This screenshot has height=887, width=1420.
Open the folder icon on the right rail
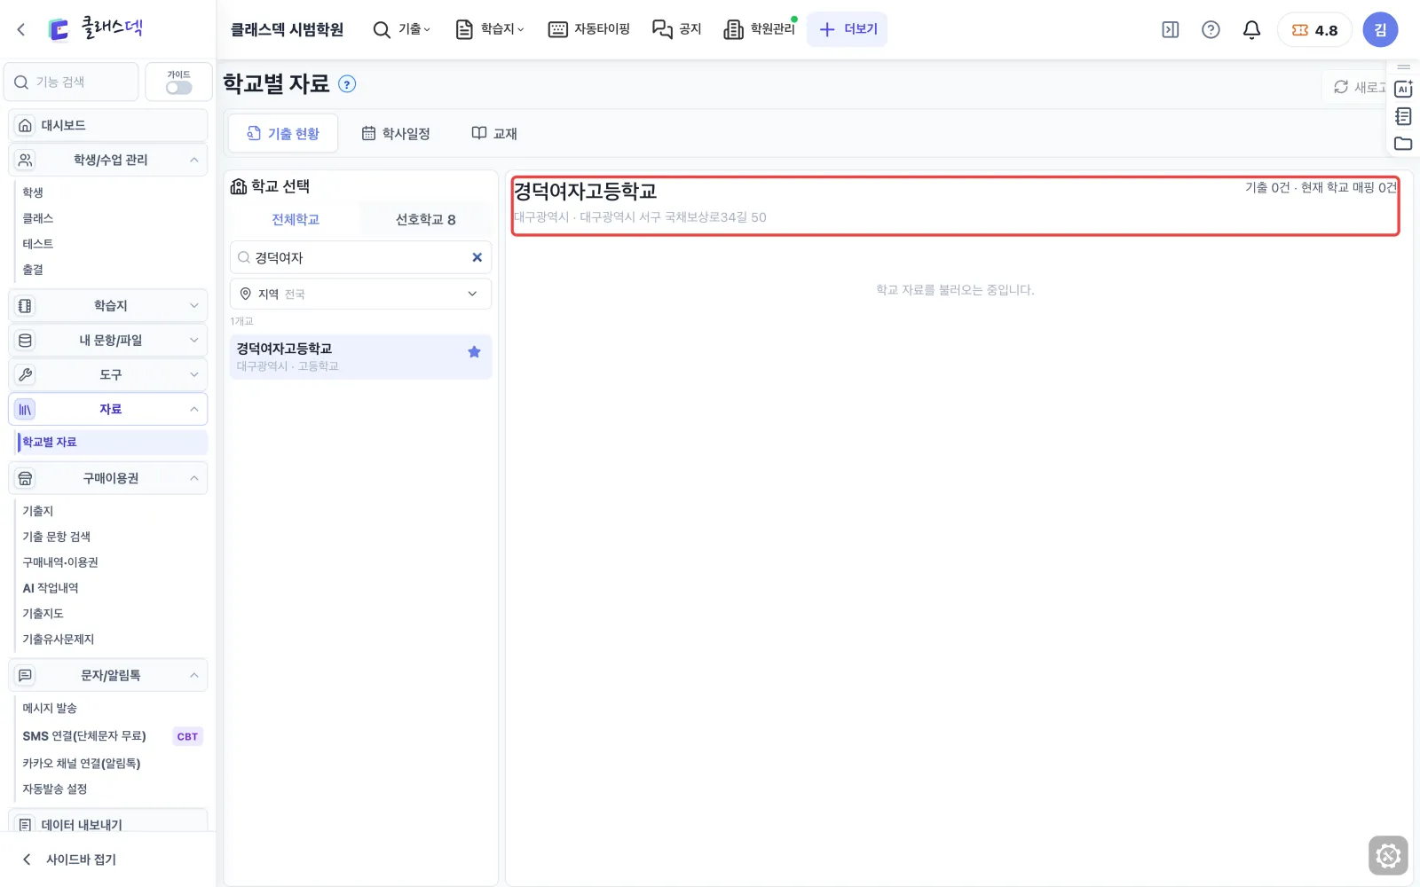tap(1403, 144)
